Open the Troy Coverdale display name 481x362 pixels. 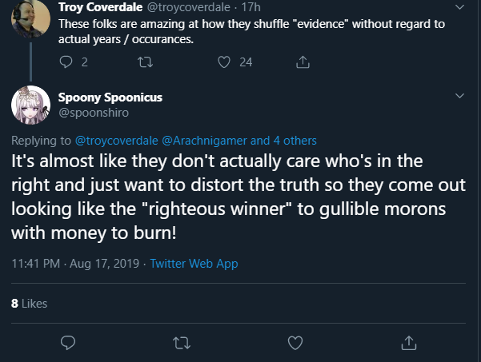click(101, 7)
